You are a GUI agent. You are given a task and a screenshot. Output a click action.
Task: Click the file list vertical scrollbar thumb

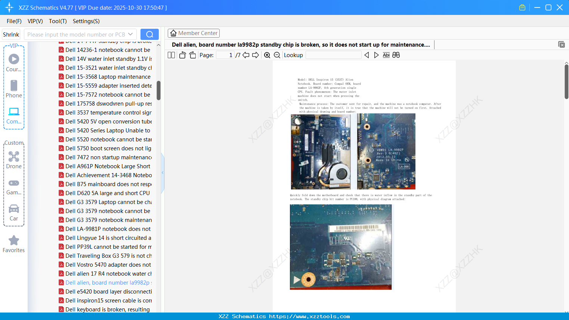coord(158,90)
